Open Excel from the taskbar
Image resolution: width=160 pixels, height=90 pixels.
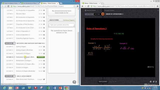click(x=48, y=88)
